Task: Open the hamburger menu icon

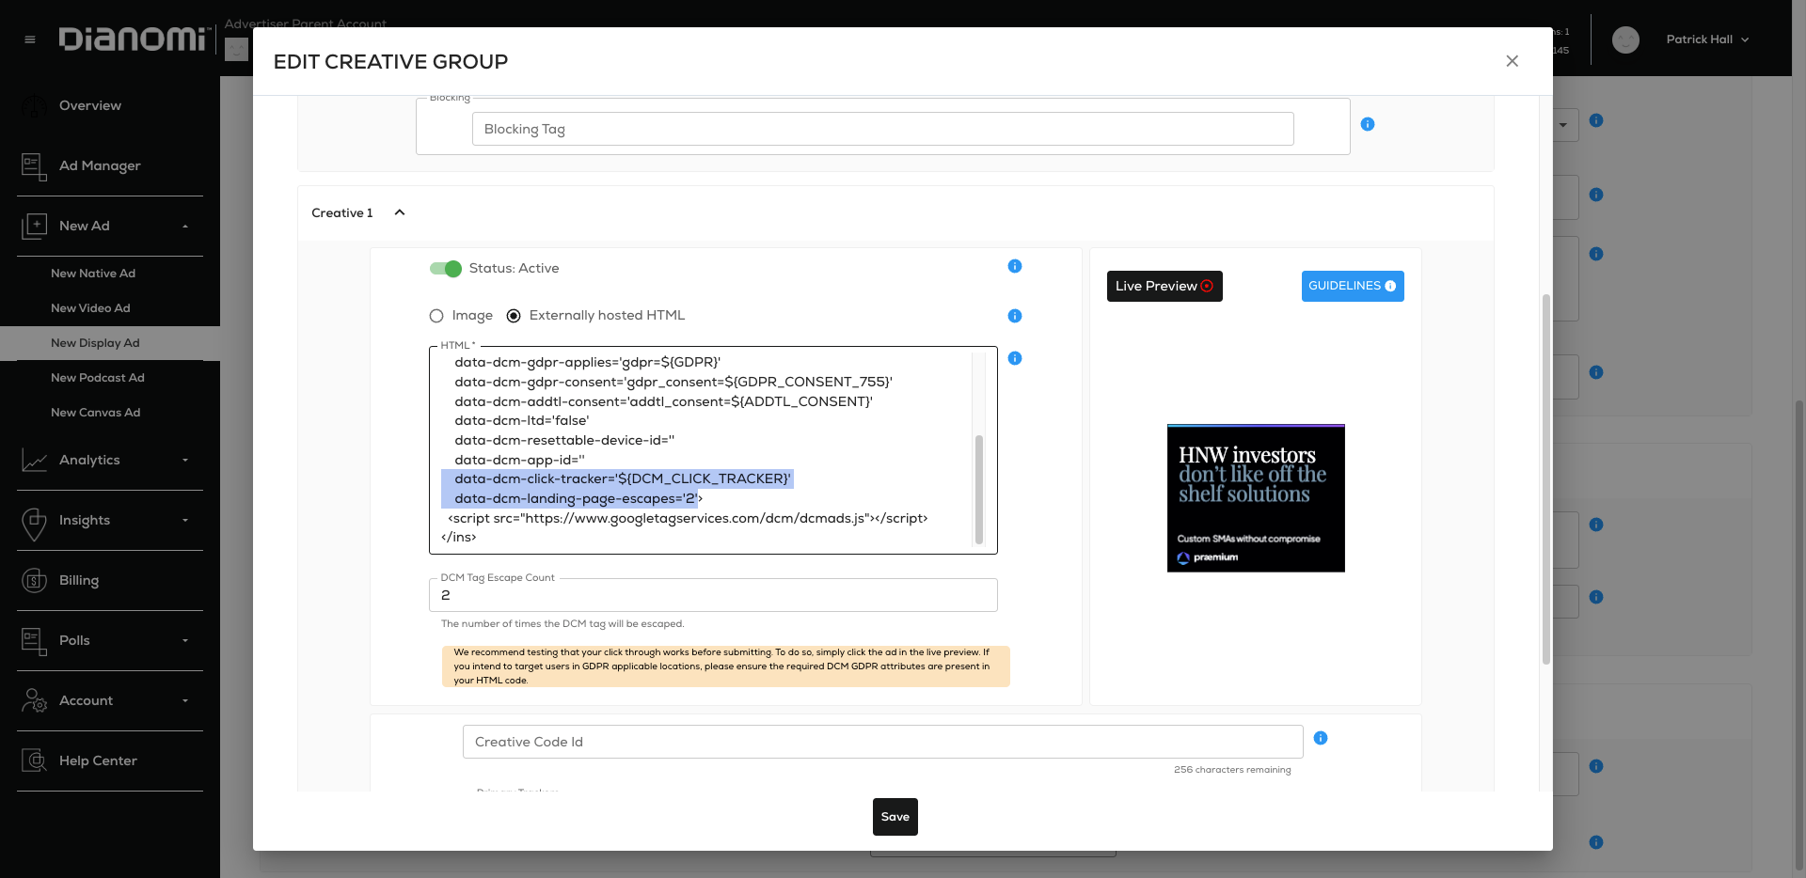Action: pyautogui.click(x=30, y=39)
